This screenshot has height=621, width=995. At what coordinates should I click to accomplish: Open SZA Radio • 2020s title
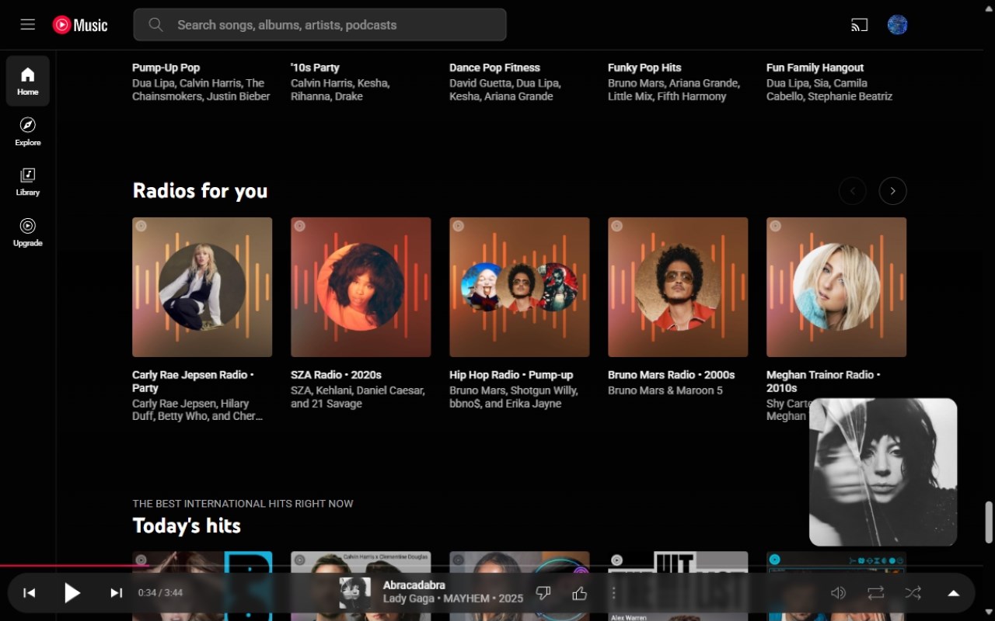[x=336, y=375]
